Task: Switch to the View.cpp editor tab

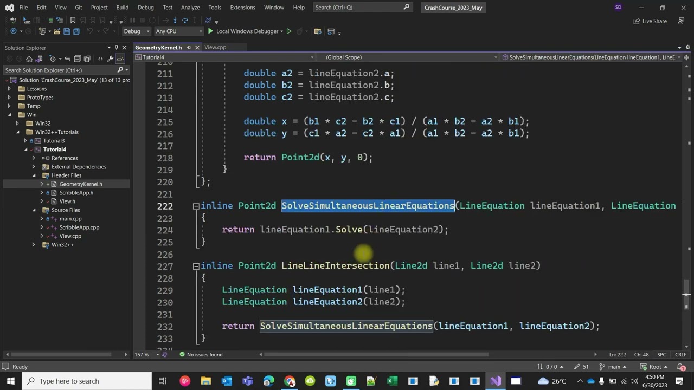Action: pos(215,47)
